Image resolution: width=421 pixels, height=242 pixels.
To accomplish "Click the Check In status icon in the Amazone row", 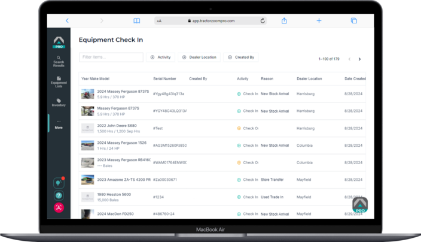I will pyautogui.click(x=239, y=180).
